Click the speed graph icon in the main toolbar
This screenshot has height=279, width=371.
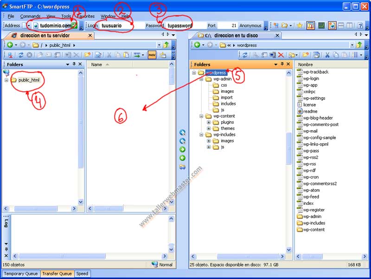point(321,25)
